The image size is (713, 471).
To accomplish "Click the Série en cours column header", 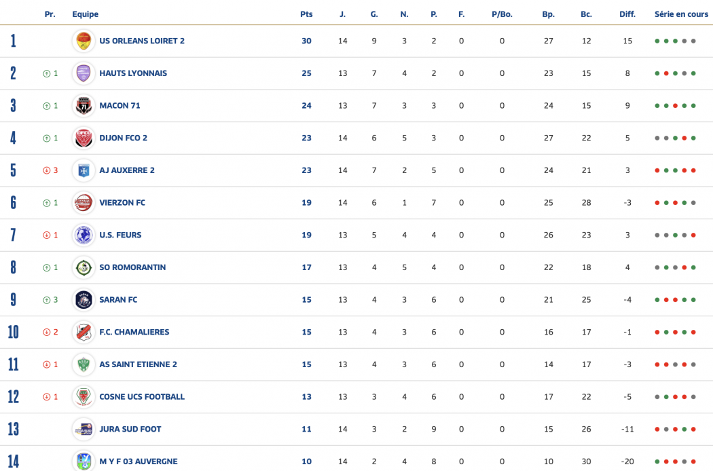I will coord(681,14).
